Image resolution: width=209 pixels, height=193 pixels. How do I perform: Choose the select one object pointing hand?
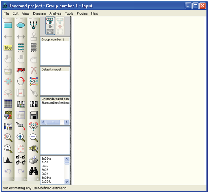[8, 59]
